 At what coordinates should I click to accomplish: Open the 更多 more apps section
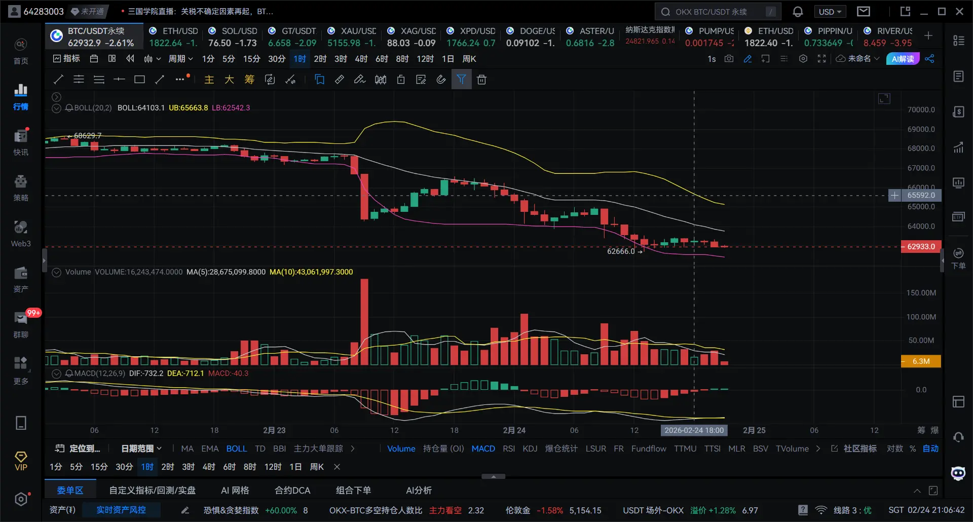21,370
